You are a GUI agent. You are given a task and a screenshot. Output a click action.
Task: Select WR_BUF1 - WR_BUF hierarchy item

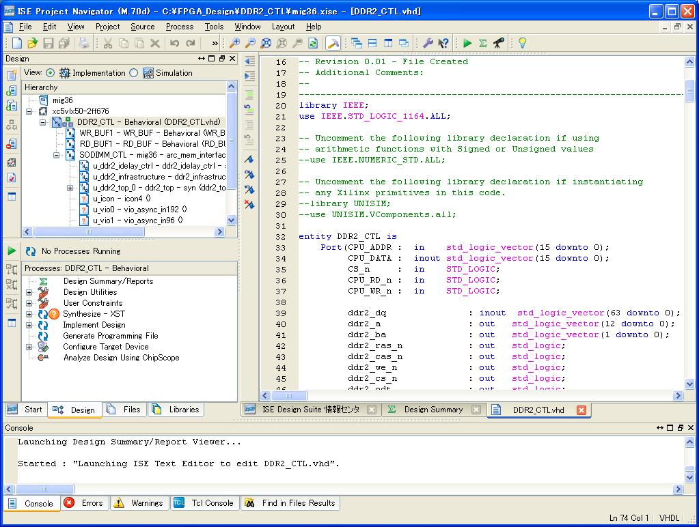pyautogui.click(x=152, y=133)
